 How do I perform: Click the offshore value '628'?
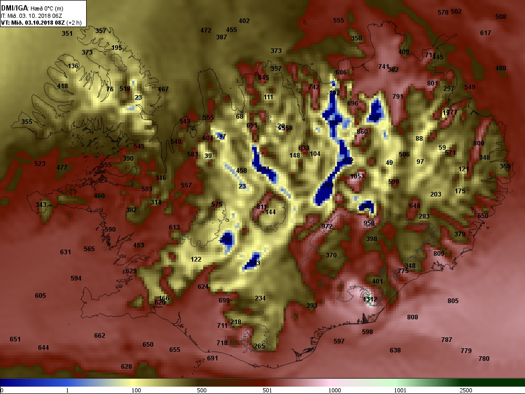(126, 367)
